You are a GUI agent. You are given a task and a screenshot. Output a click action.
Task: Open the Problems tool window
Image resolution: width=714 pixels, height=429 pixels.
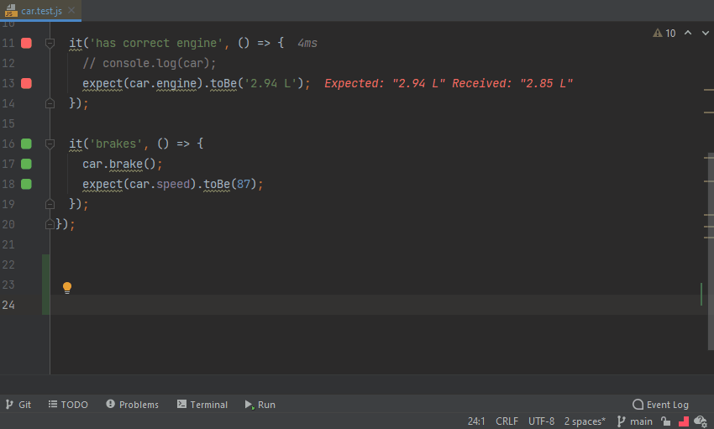click(x=133, y=405)
